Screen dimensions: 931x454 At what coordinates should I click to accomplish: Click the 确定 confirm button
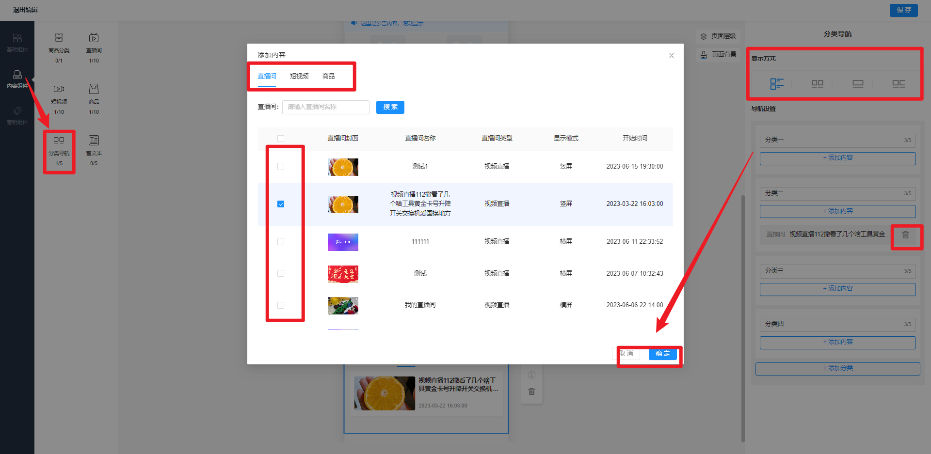coord(662,354)
